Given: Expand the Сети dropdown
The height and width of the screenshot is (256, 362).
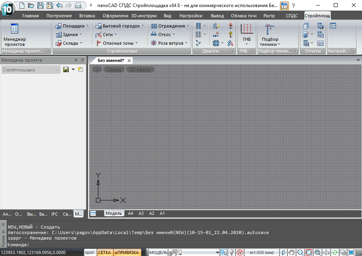Looking at the screenshot, I should 115,34.
